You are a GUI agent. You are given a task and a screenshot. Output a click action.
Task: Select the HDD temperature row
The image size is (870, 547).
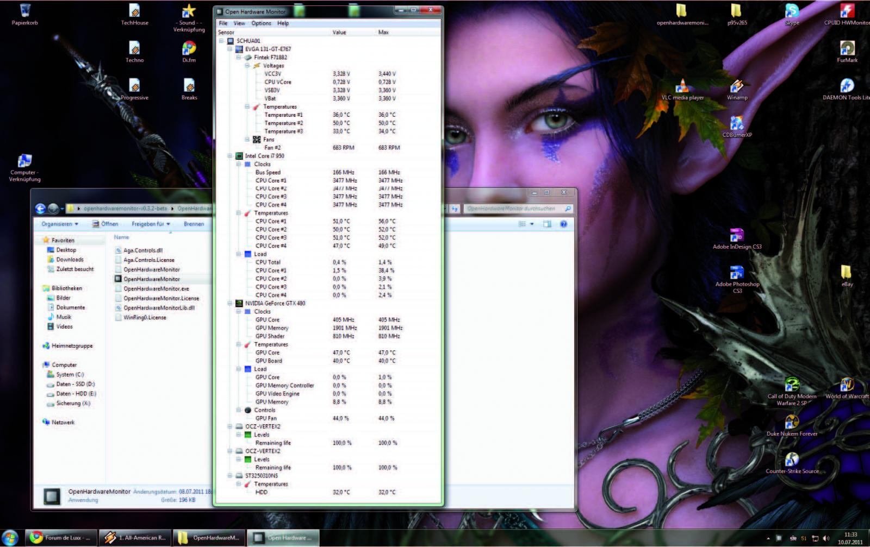pos(329,492)
